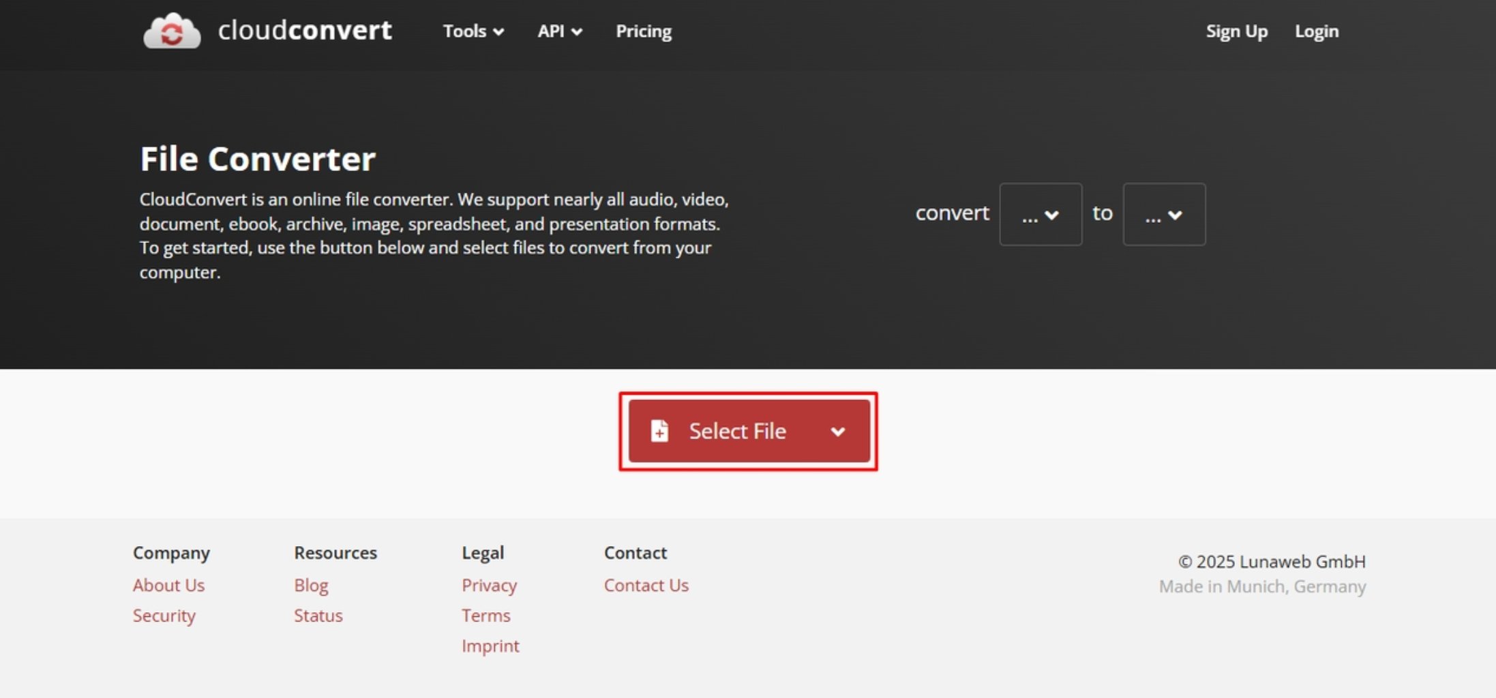Click Sign Up in the top navigation
Viewport: 1496px width, 698px height.
(x=1236, y=31)
